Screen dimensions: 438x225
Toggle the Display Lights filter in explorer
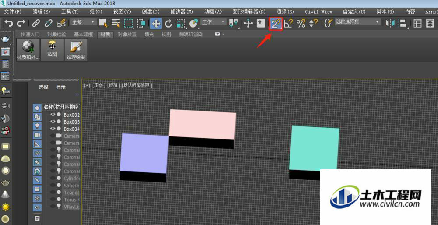[x=37, y=126]
